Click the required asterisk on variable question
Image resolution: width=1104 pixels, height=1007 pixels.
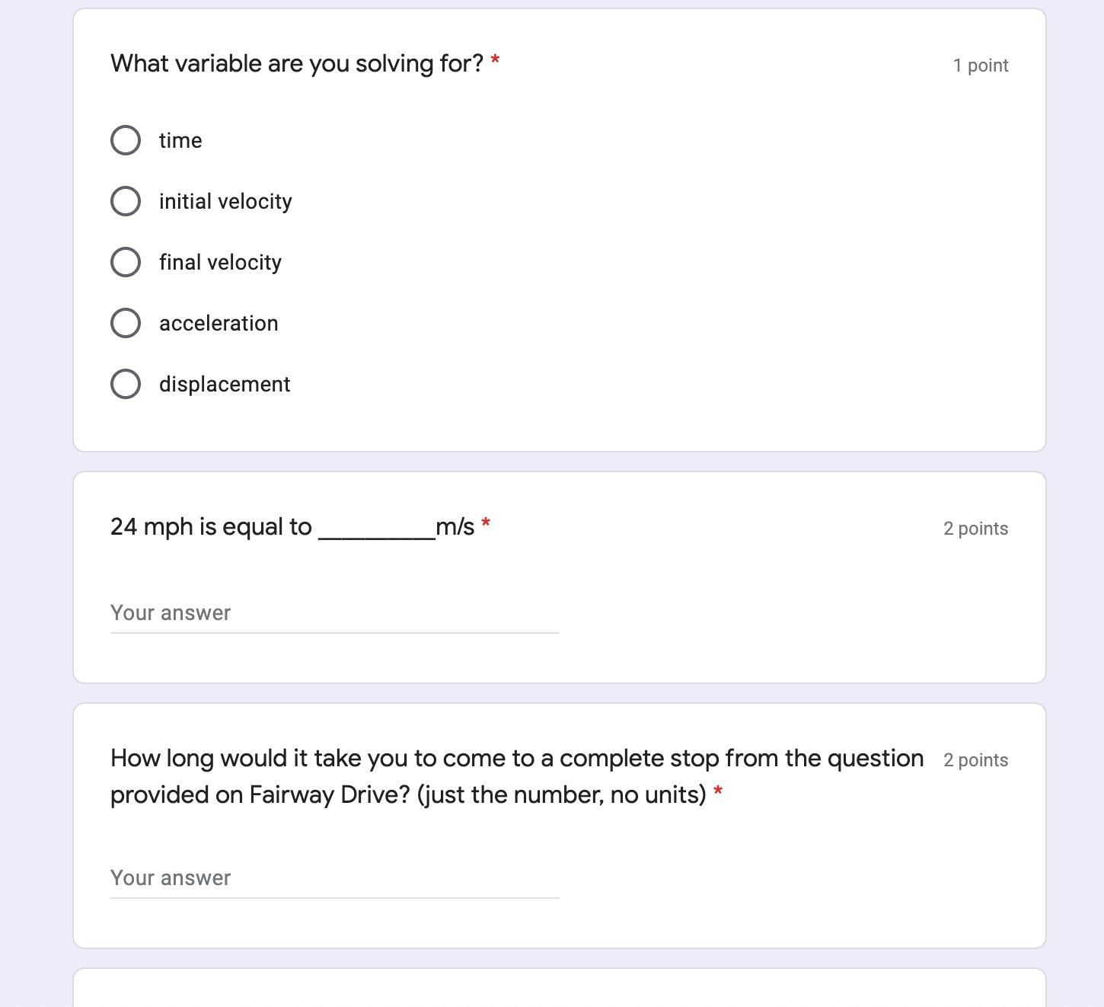tap(495, 59)
